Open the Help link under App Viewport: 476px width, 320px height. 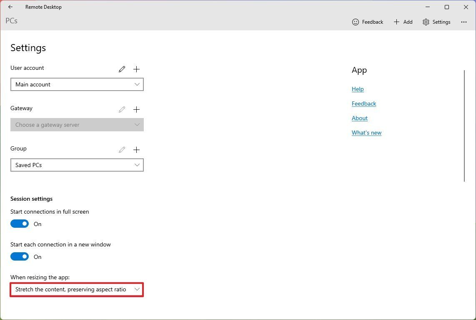click(x=358, y=89)
